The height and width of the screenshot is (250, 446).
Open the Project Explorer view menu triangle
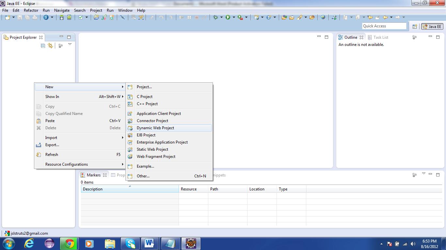click(x=70, y=45)
